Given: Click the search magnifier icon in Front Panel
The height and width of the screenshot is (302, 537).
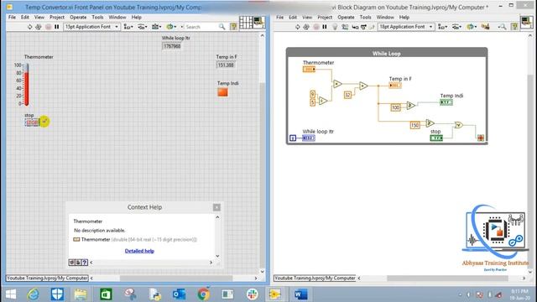Looking at the screenshot, I should pos(222,27).
